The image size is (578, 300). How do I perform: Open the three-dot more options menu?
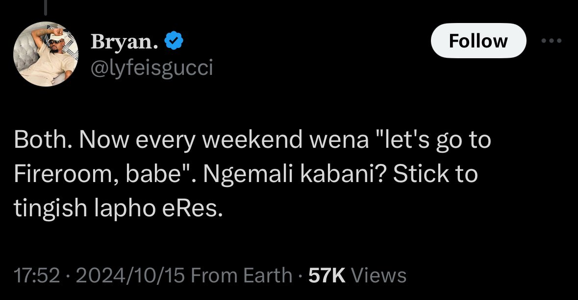point(552,41)
